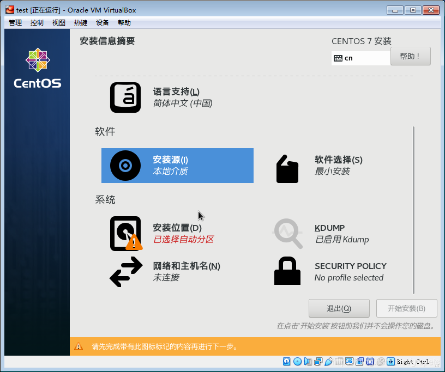
Task: Click the text 已启用 Kdump
Action: click(342, 239)
